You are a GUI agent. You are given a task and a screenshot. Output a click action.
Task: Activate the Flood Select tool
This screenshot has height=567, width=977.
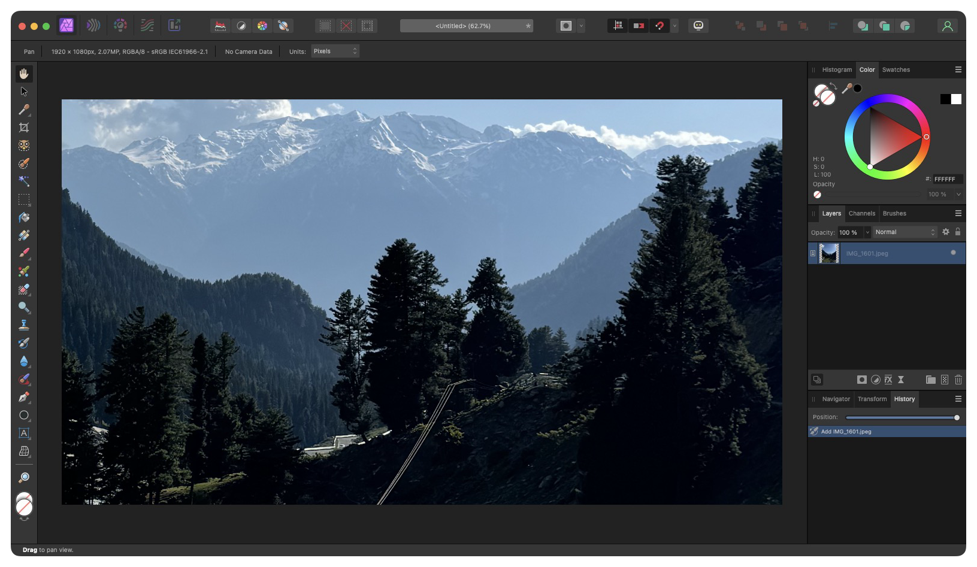[x=24, y=181]
